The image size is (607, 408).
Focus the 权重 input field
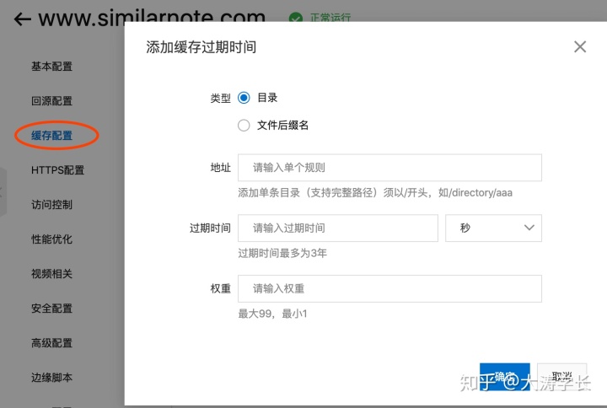tap(389, 289)
